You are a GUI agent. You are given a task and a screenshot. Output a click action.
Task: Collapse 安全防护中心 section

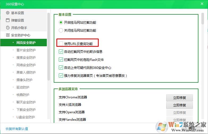click(x=23, y=35)
